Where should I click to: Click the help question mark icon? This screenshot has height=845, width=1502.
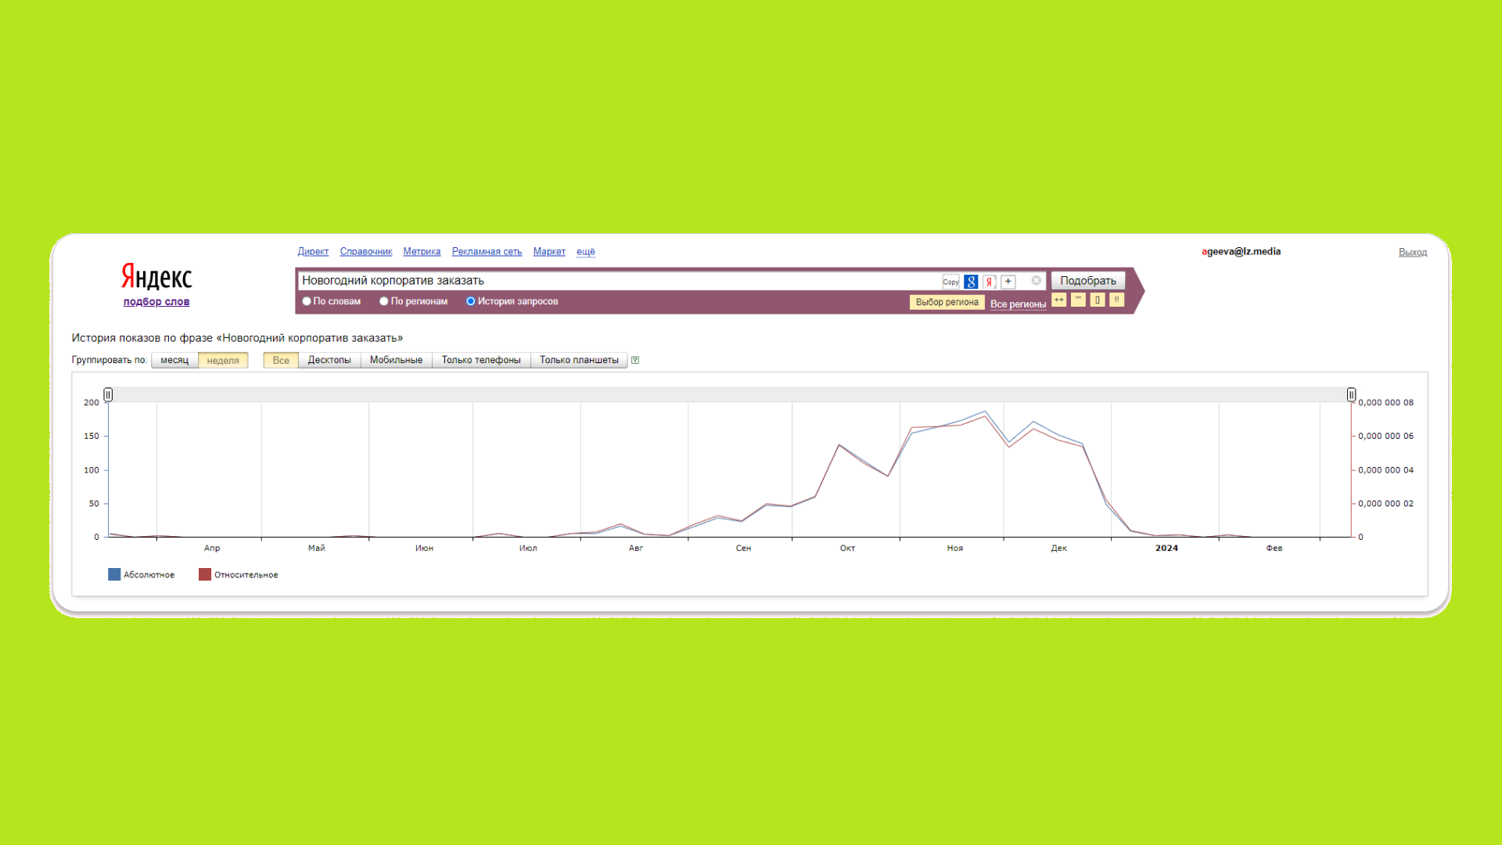(x=635, y=360)
